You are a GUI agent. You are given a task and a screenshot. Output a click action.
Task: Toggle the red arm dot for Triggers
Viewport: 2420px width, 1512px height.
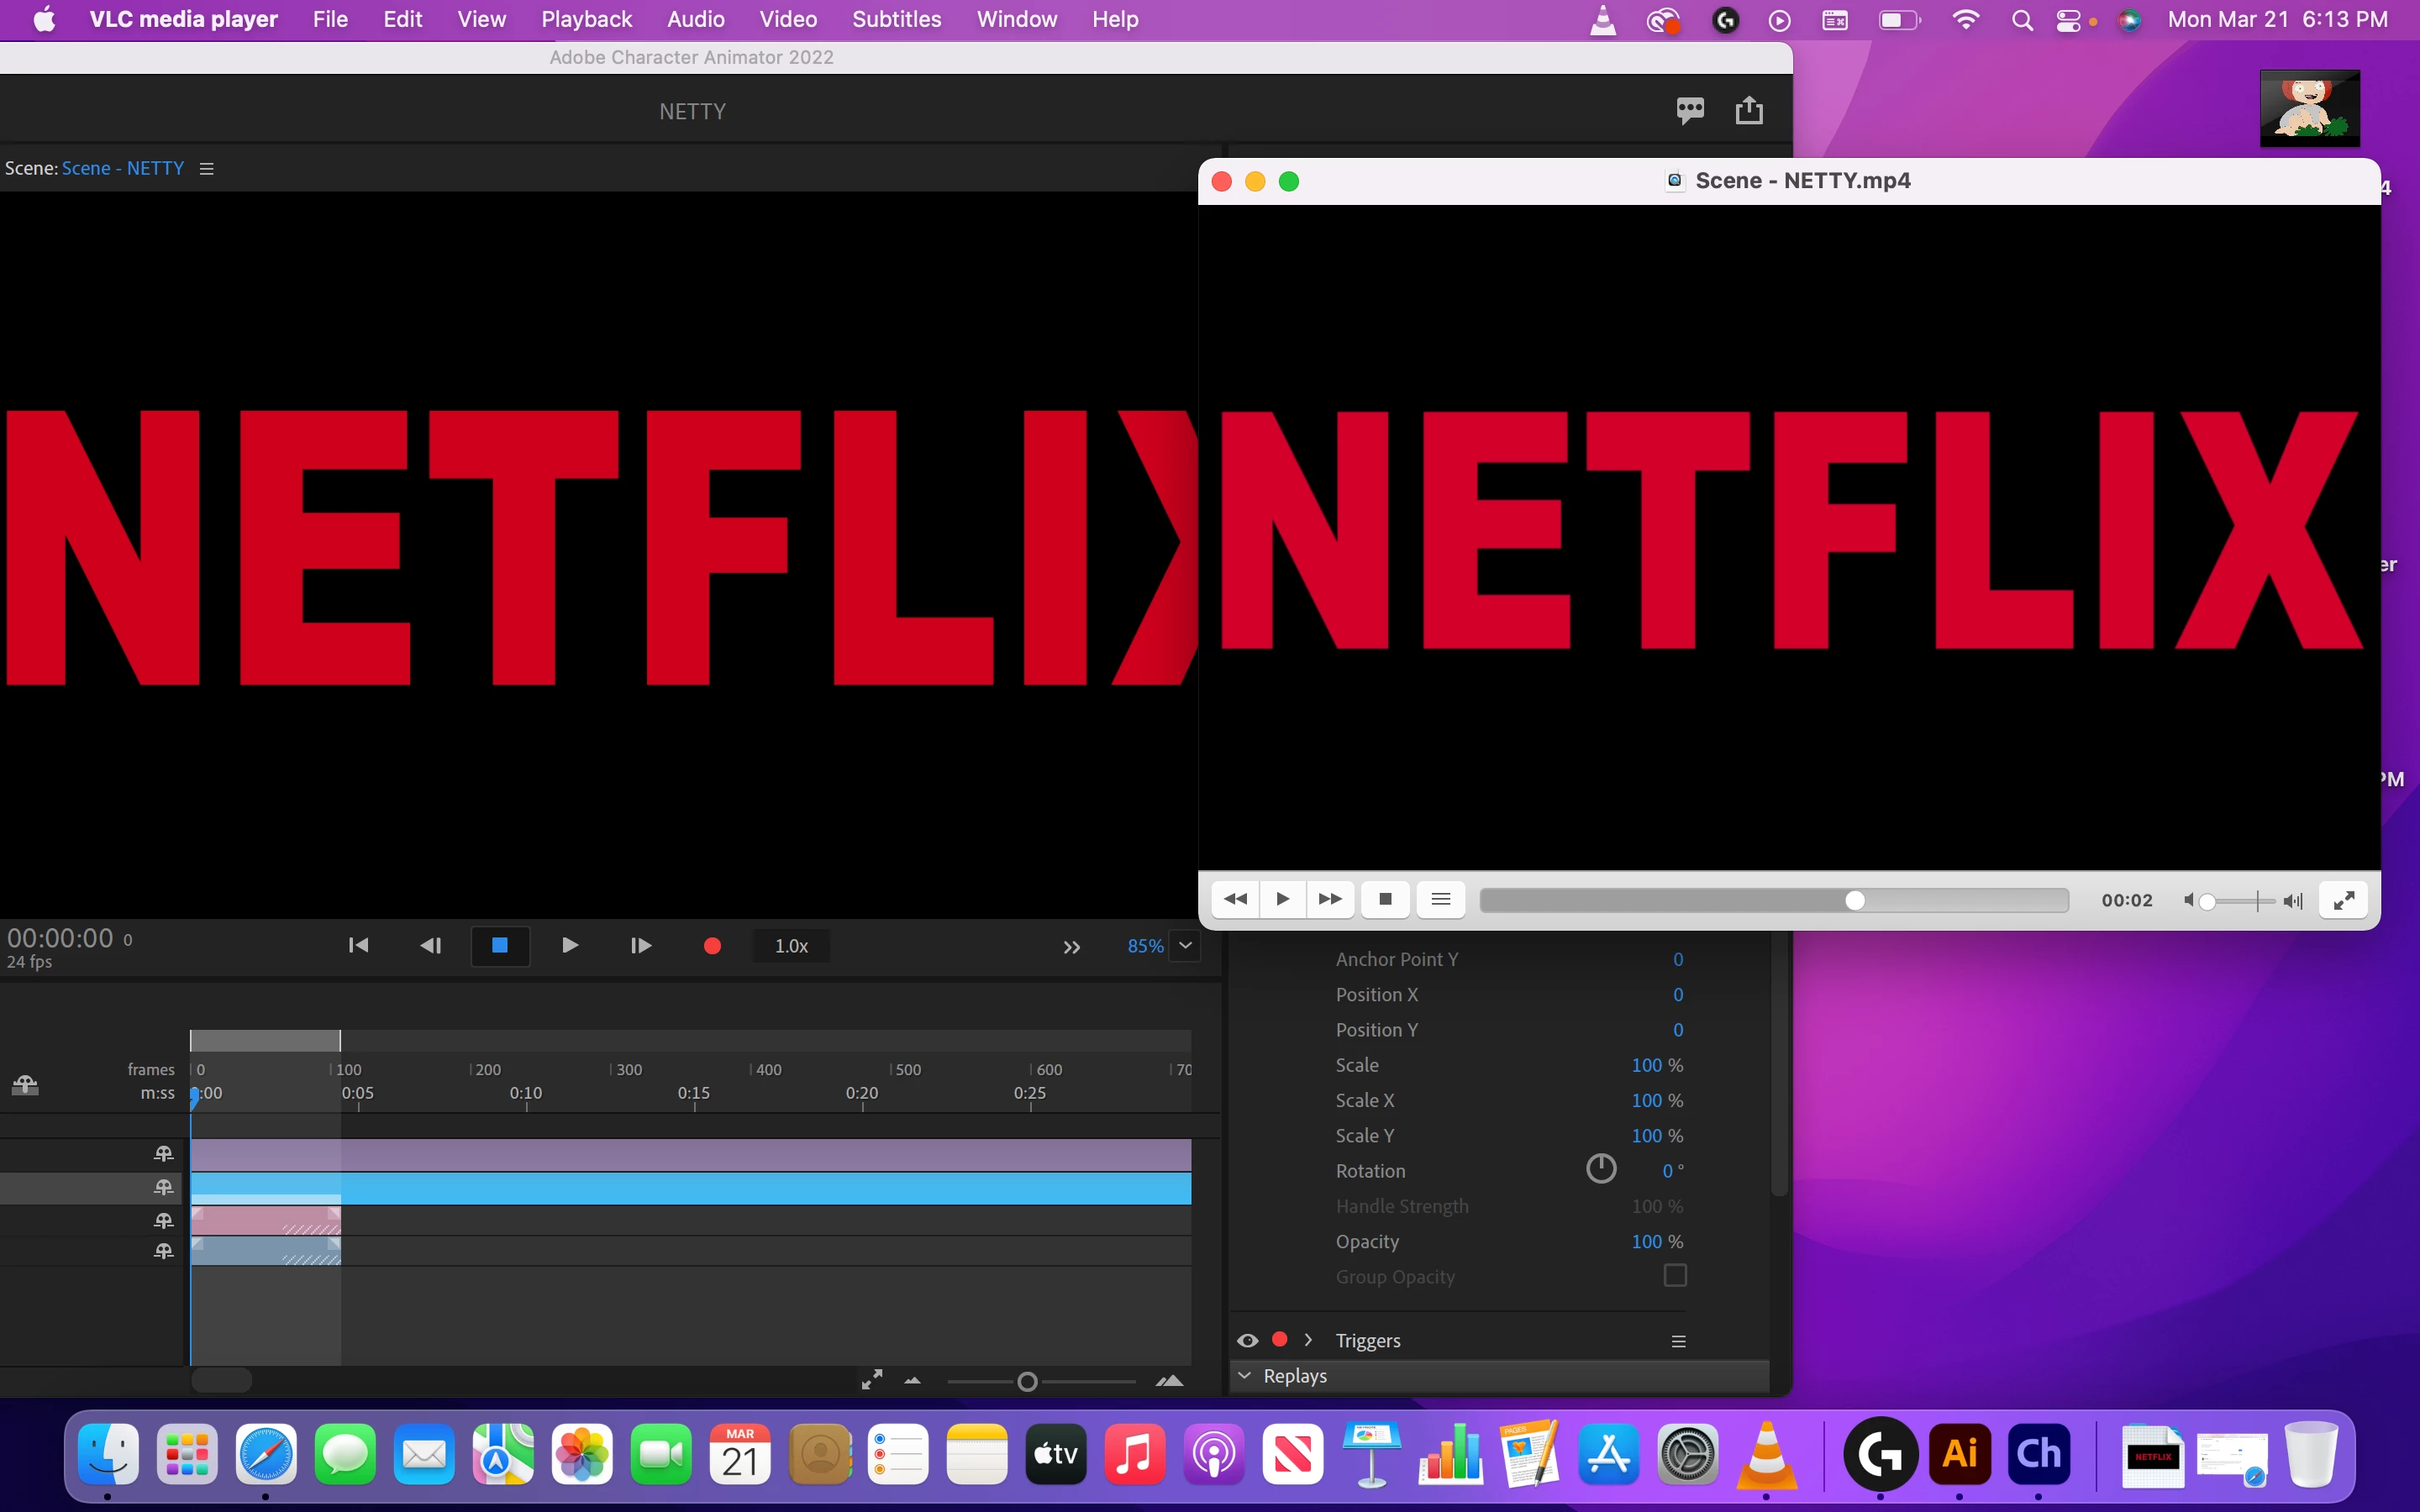[1279, 1340]
